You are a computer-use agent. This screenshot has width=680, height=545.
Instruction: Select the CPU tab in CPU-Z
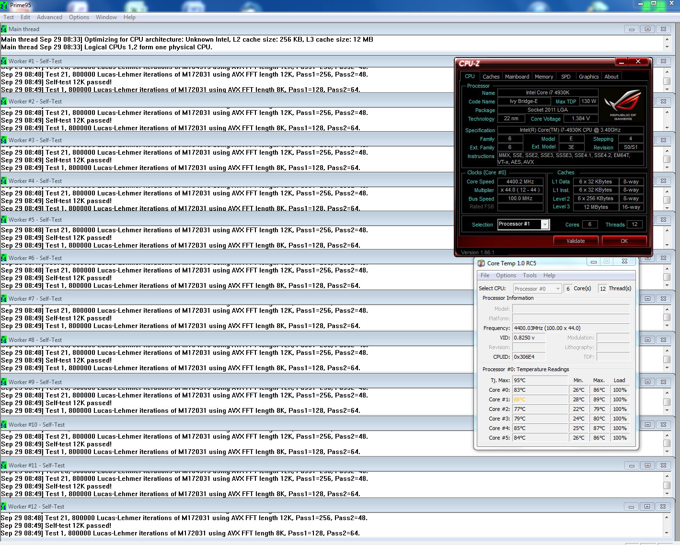pyautogui.click(x=470, y=76)
